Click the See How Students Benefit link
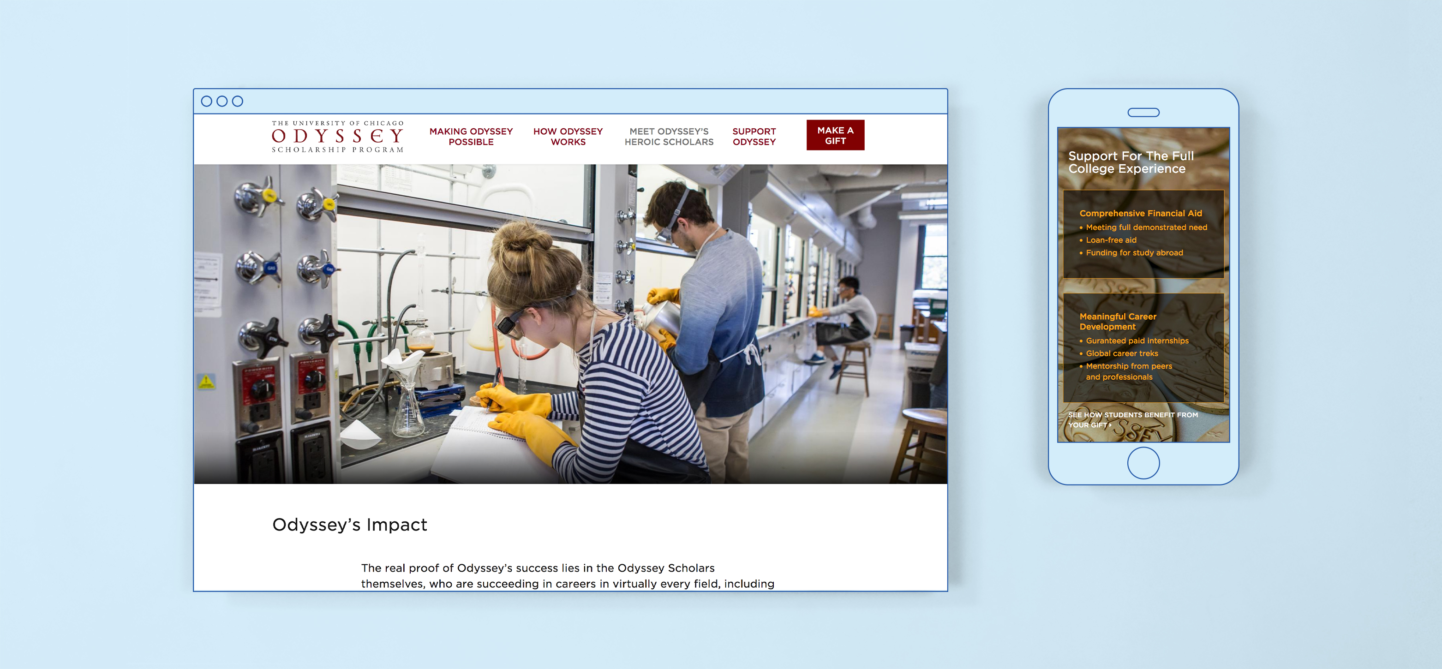This screenshot has height=669, width=1442. tap(1132, 419)
